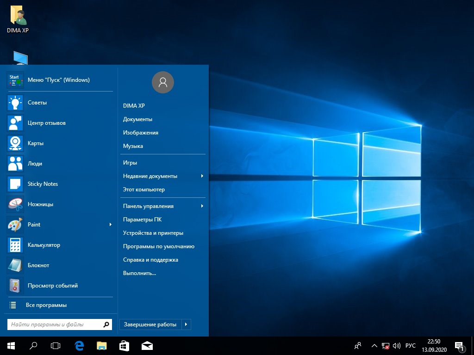Click the user account avatar picture

click(162, 82)
